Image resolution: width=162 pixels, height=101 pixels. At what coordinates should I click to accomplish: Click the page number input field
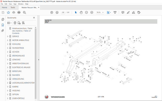[x=63, y=12]
